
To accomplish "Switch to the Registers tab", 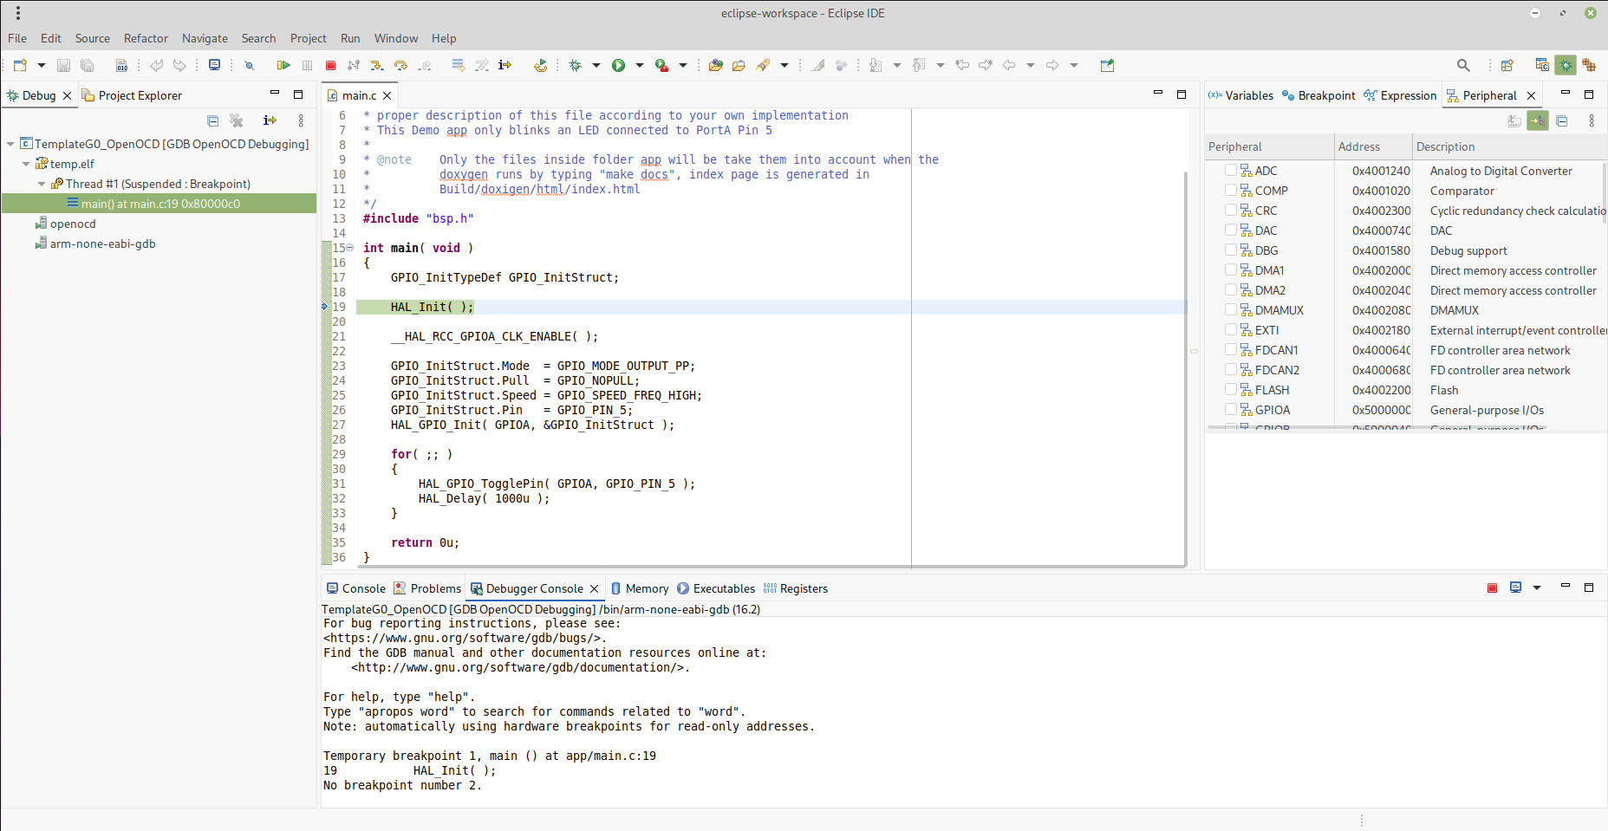I will pyautogui.click(x=803, y=588).
